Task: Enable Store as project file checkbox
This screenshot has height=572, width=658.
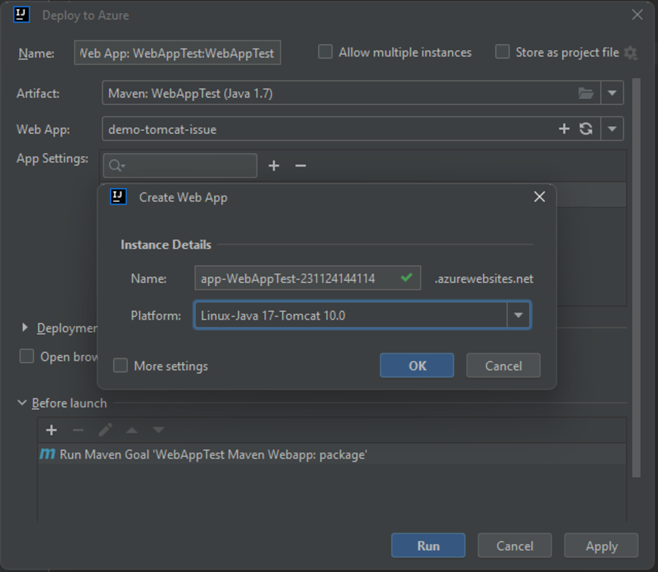Action: point(502,52)
